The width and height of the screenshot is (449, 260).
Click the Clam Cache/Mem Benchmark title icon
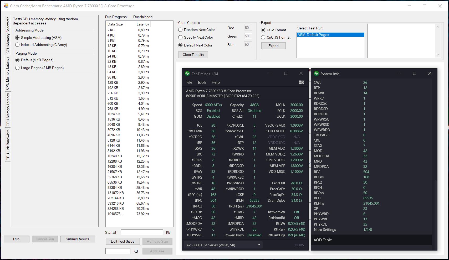6,6
